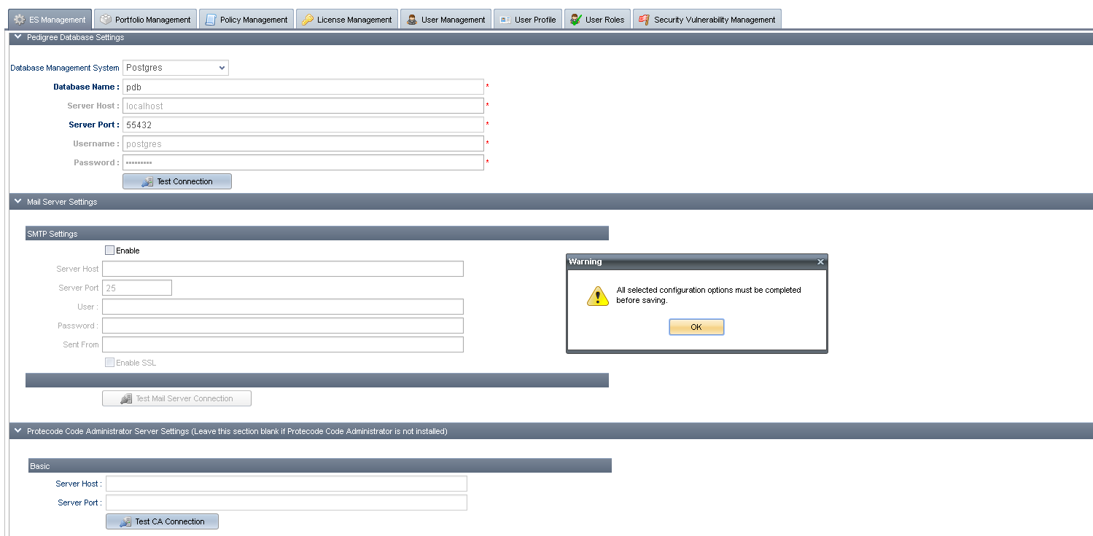Screen dimensions: 1093x536
Task: Click the pedigree Server Host localhost field
Action: pyautogui.click(x=303, y=106)
